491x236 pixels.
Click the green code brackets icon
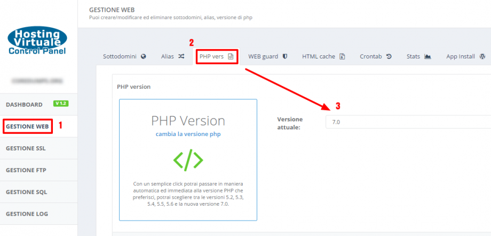[x=188, y=160]
